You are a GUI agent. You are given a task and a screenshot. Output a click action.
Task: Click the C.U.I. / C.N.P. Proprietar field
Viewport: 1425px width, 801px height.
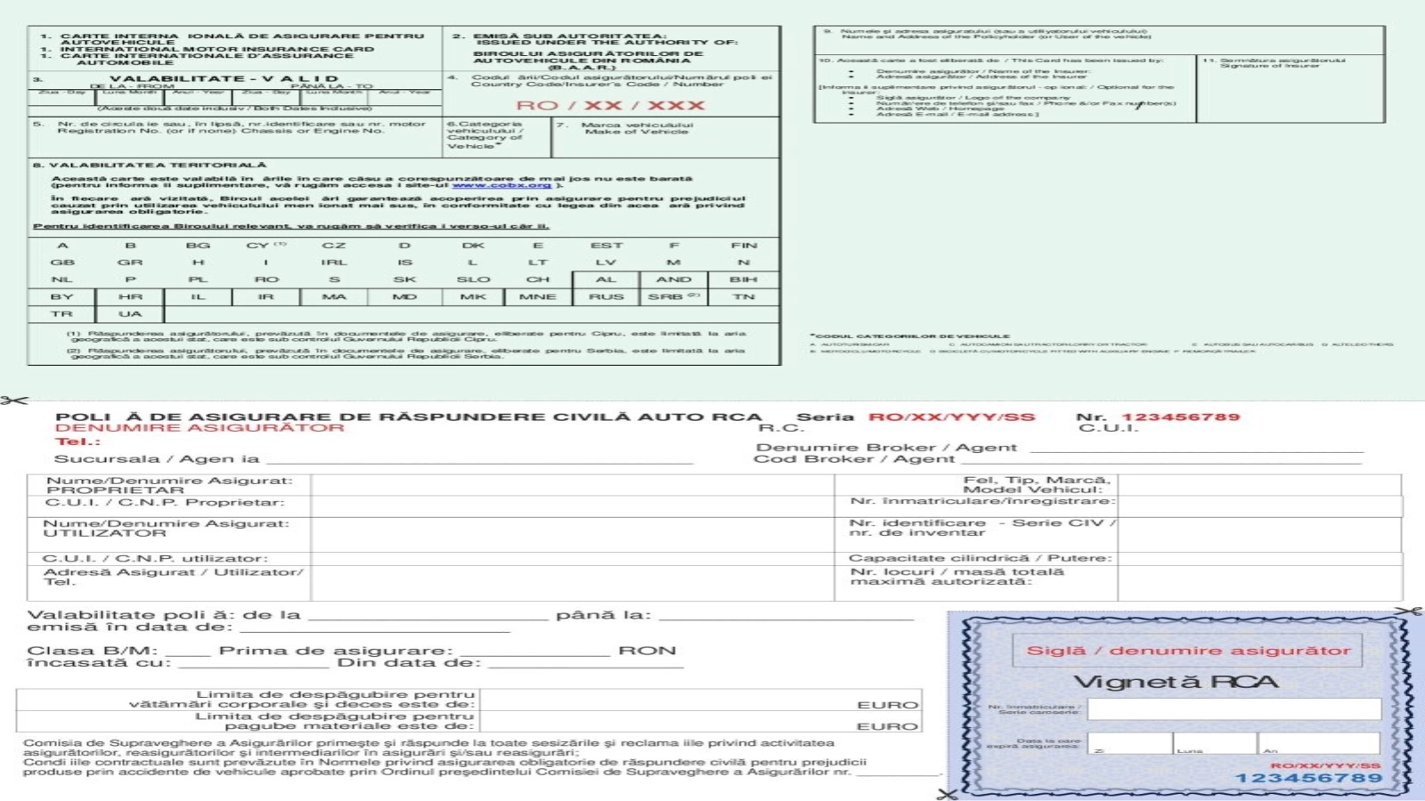click(x=572, y=504)
